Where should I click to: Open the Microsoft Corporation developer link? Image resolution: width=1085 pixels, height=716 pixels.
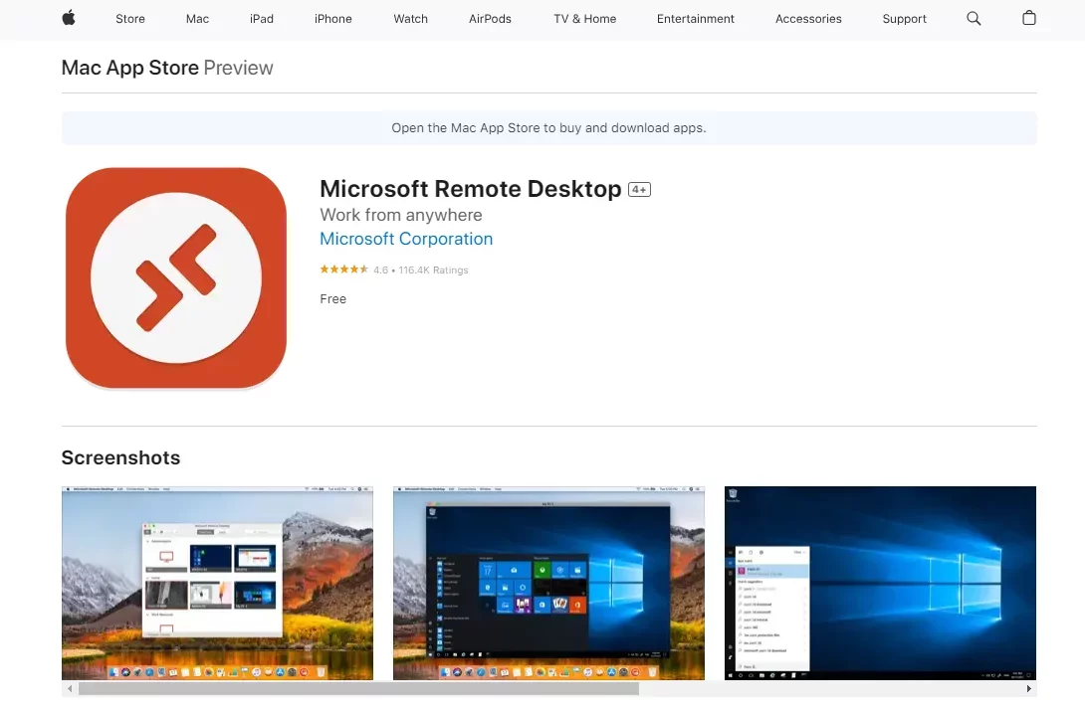click(406, 239)
